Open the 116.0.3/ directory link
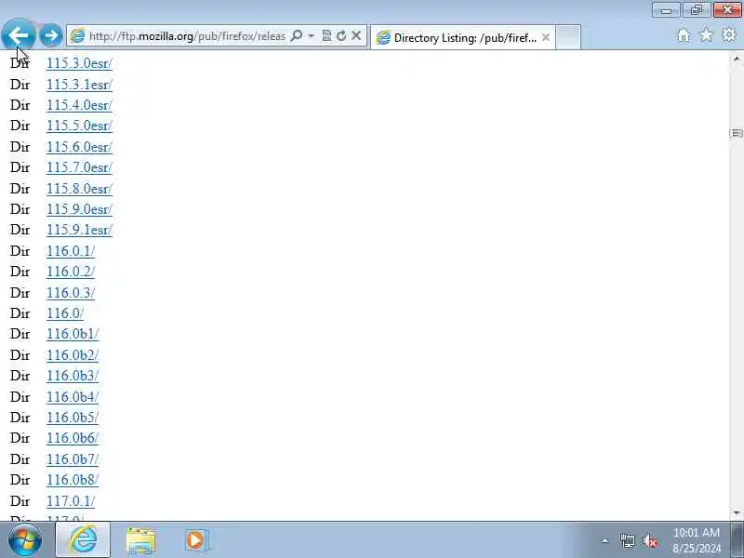This screenshot has height=558, width=744. pyautogui.click(x=71, y=293)
